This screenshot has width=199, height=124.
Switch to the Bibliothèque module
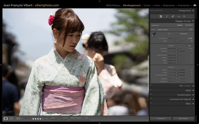coord(112,5)
